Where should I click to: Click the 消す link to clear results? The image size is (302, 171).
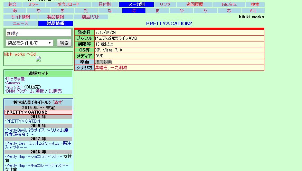[58, 103]
